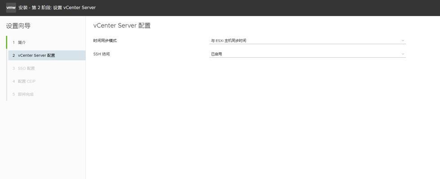Image resolution: width=440 pixels, height=179 pixels.
Task: Select wizard step 3 SSO 配置
Action: click(x=47, y=68)
